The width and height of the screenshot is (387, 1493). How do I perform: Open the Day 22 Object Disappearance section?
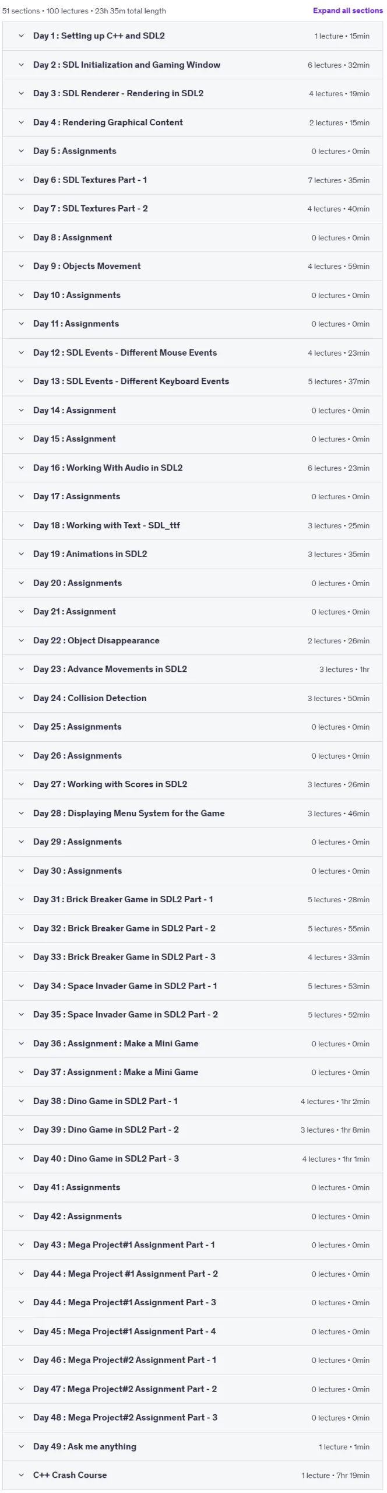[x=192, y=640]
